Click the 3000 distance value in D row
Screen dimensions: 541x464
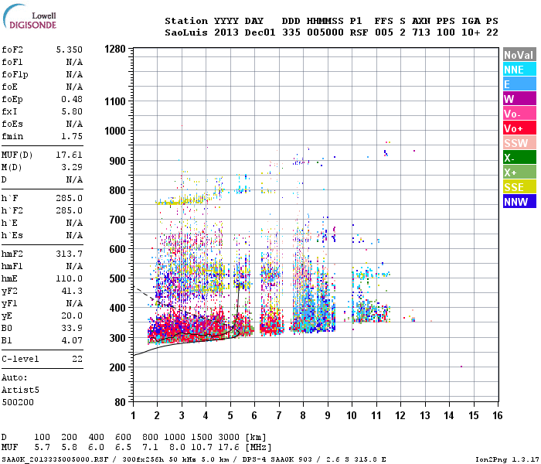pos(229,437)
